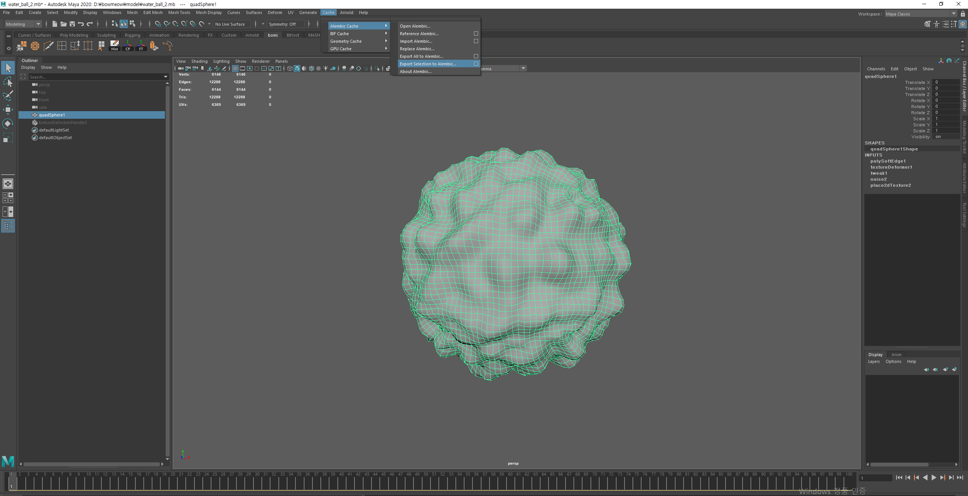Click the Paint selection tool
Image resolution: width=968 pixels, height=496 pixels.
click(x=8, y=95)
